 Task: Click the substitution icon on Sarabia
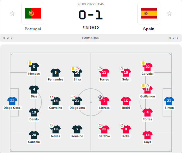coord(100,126)
